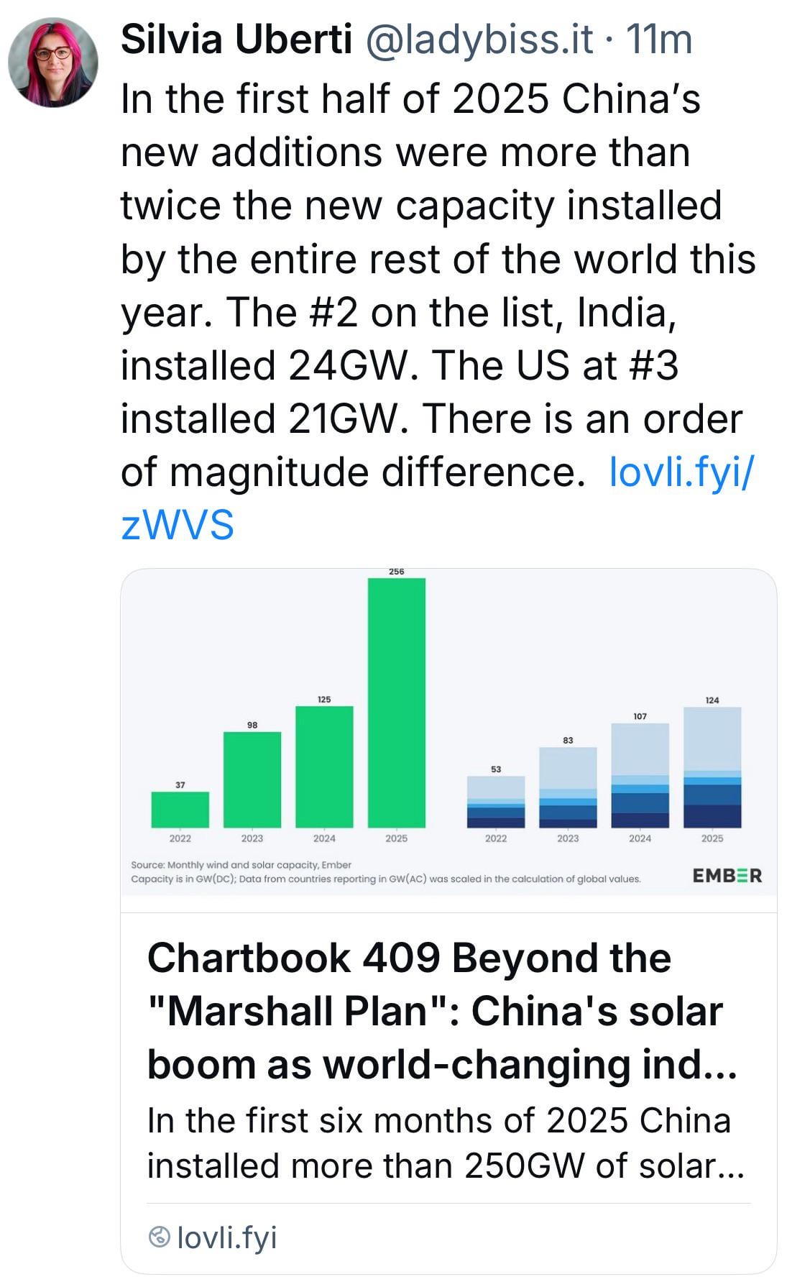This screenshot has height=1282, width=810.
Task: Open the Ember chart preview image
Action: (x=448, y=732)
